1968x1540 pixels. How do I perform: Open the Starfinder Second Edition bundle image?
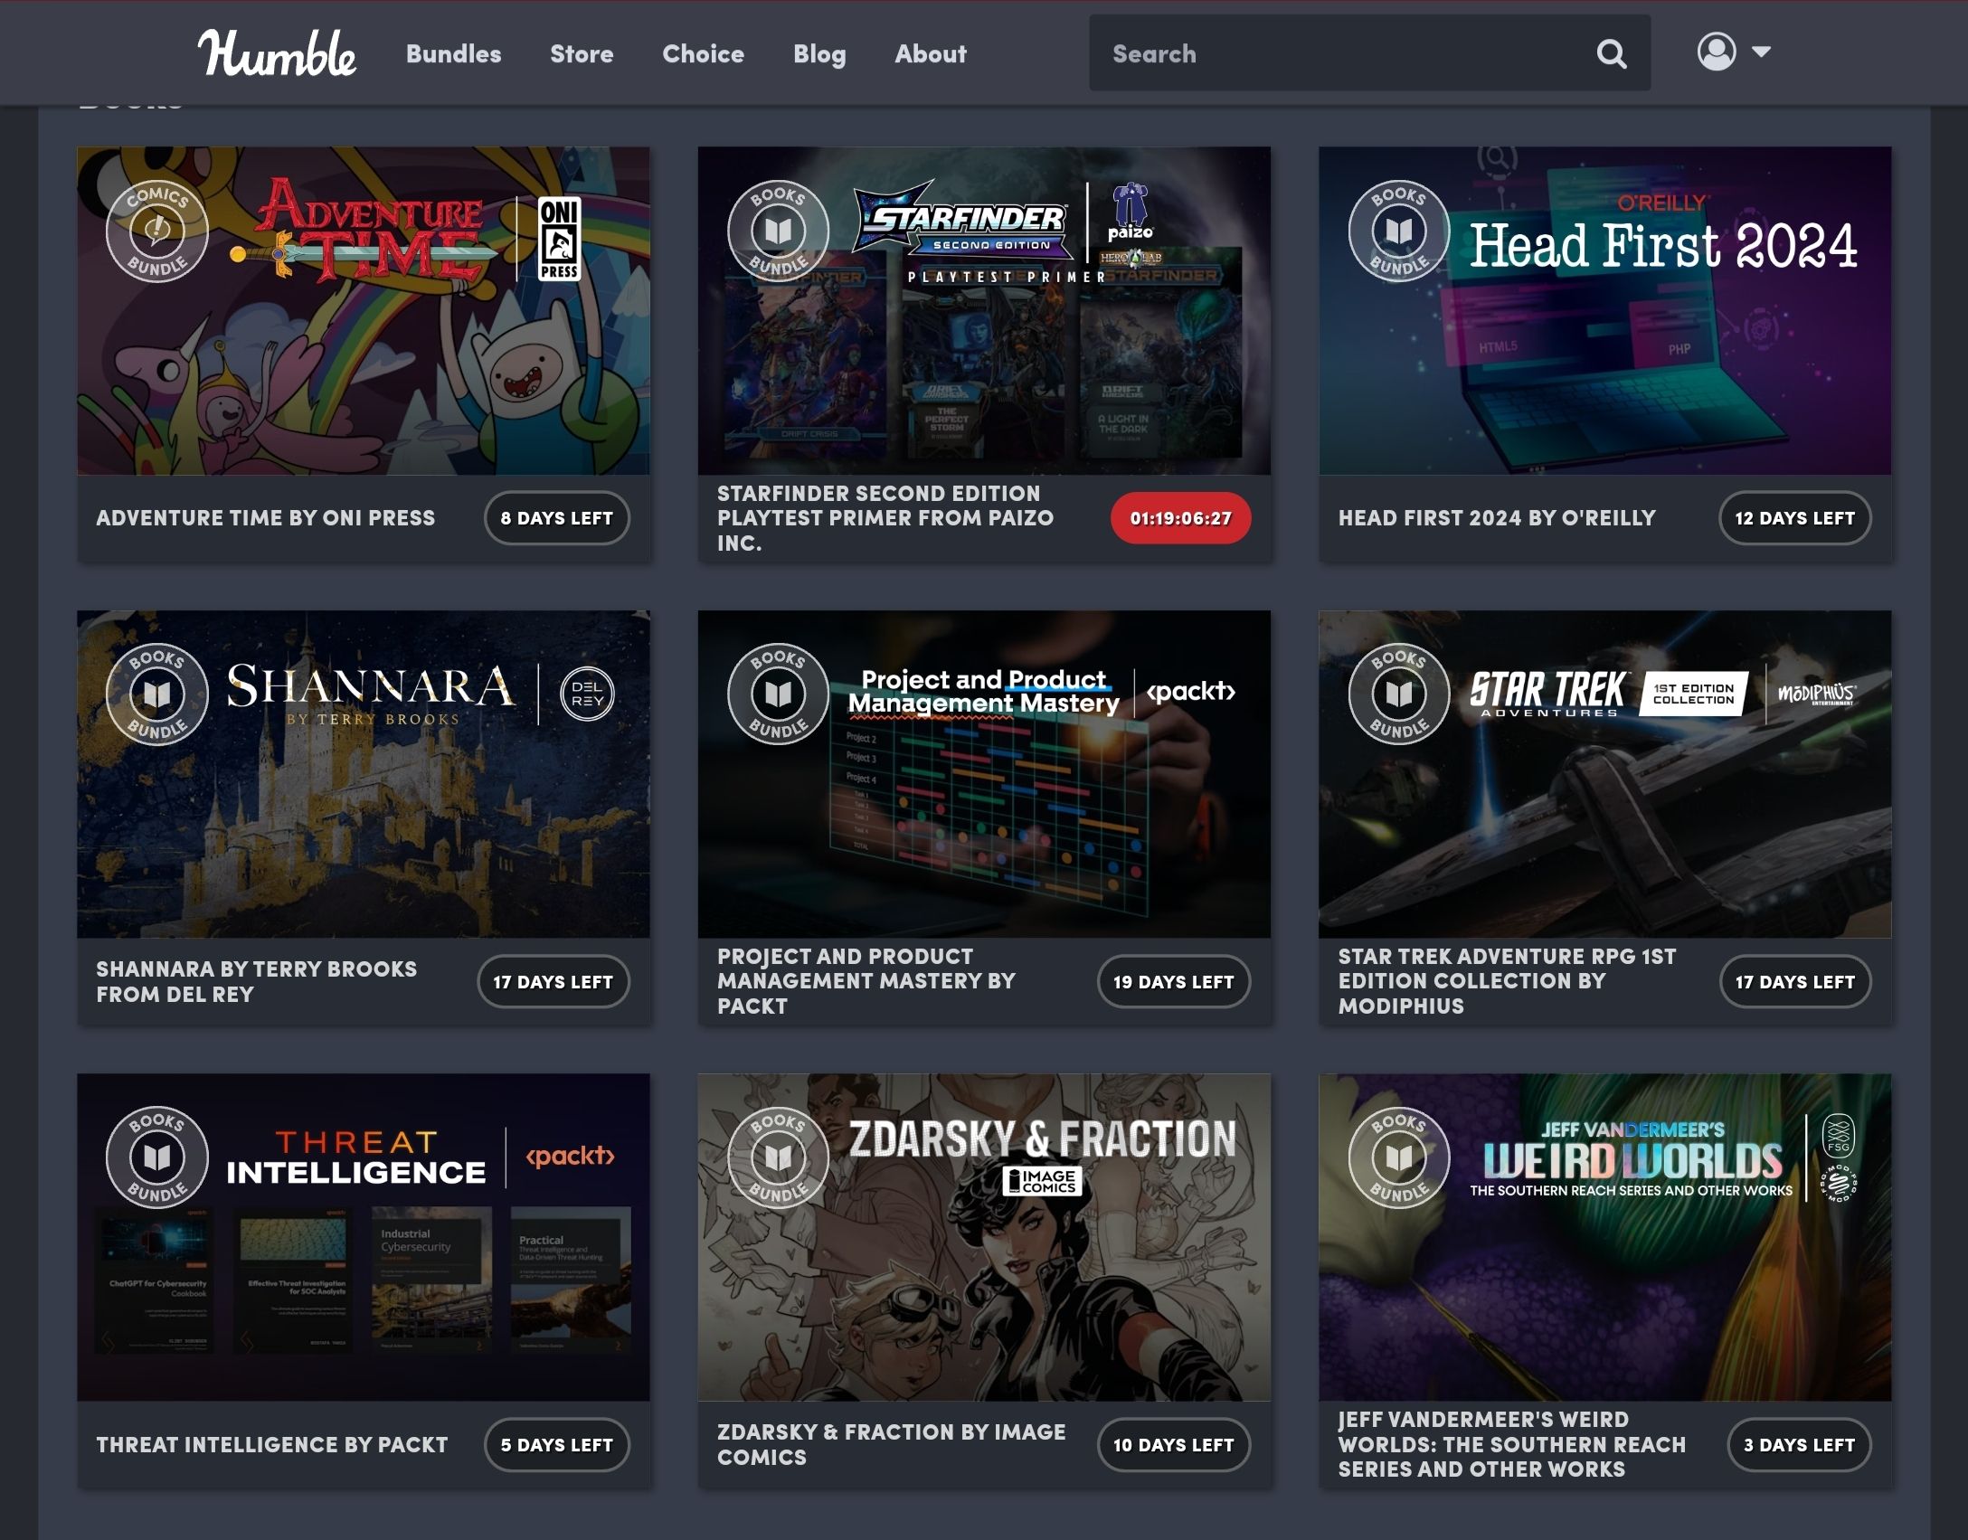click(984, 310)
